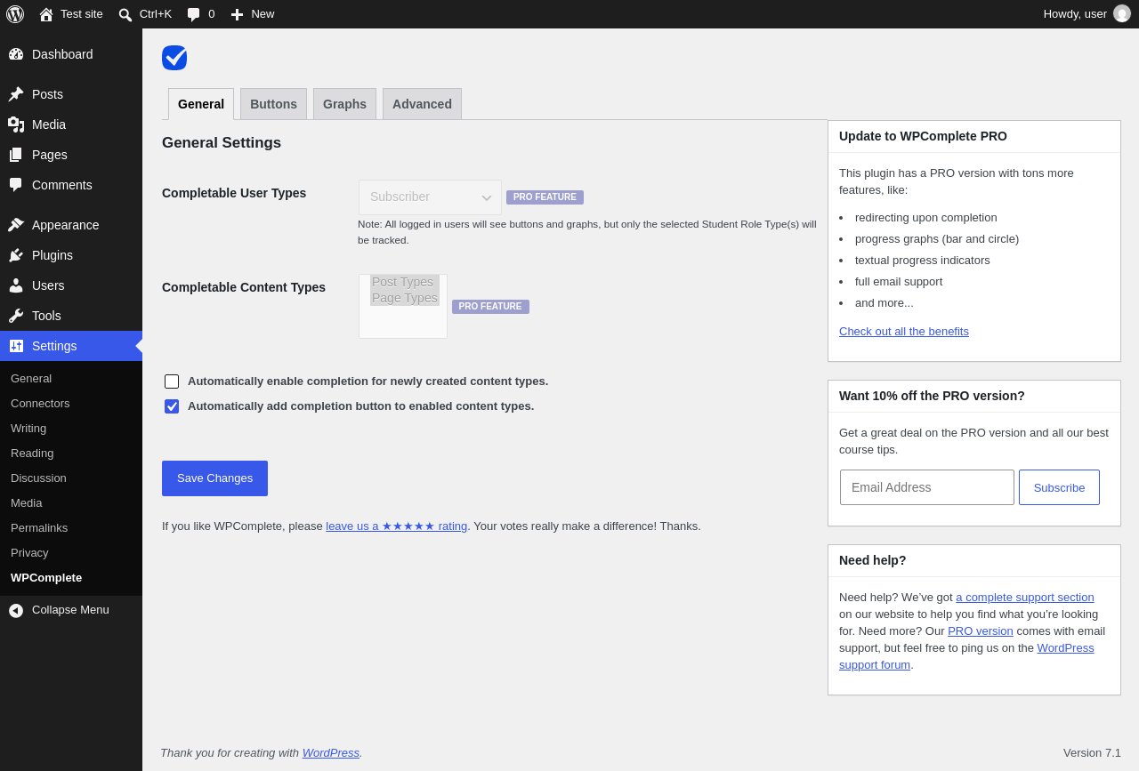Image resolution: width=1139 pixels, height=771 pixels.
Task: Open the Media settings submenu item
Action: [71, 503]
